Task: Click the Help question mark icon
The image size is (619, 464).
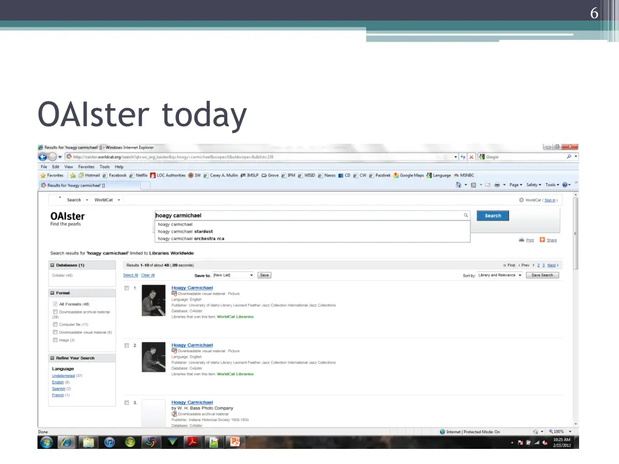Action: click(x=565, y=185)
